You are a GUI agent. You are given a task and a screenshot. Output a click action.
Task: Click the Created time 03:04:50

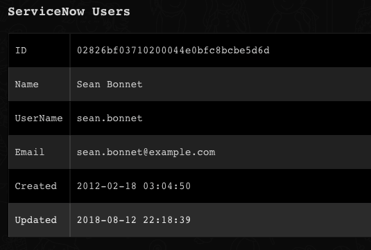pyautogui.click(x=167, y=186)
